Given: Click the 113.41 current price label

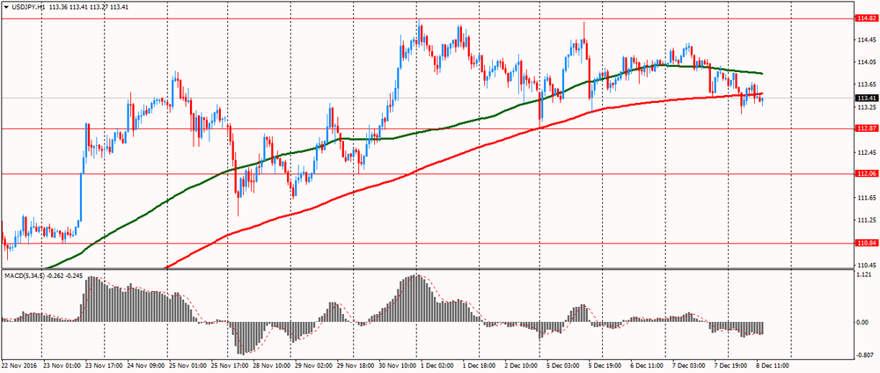Looking at the screenshot, I should coord(865,98).
